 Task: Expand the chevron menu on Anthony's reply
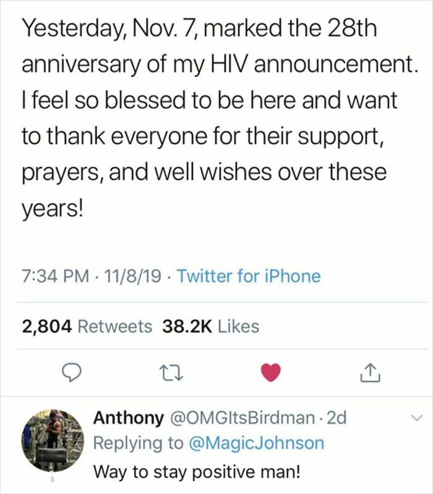(417, 419)
